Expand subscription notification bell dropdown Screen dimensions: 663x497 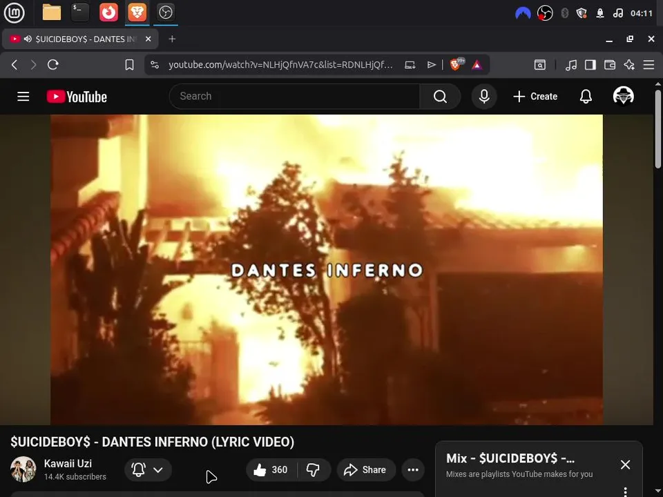(x=148, y=469)
